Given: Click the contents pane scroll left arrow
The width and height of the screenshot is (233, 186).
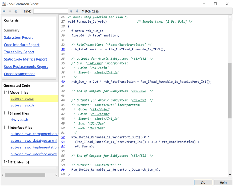Looking at the screenshot, I should point(3,175).
